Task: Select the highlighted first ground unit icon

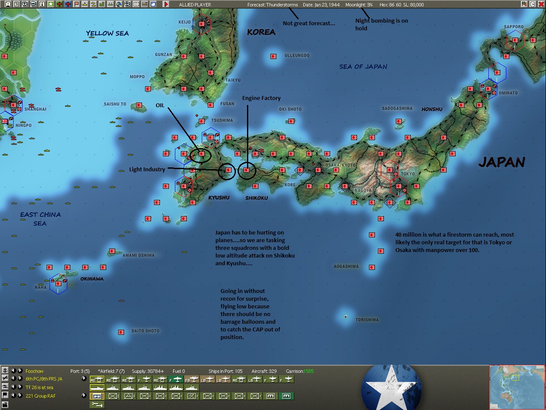Action: click(x=97, y=396)
